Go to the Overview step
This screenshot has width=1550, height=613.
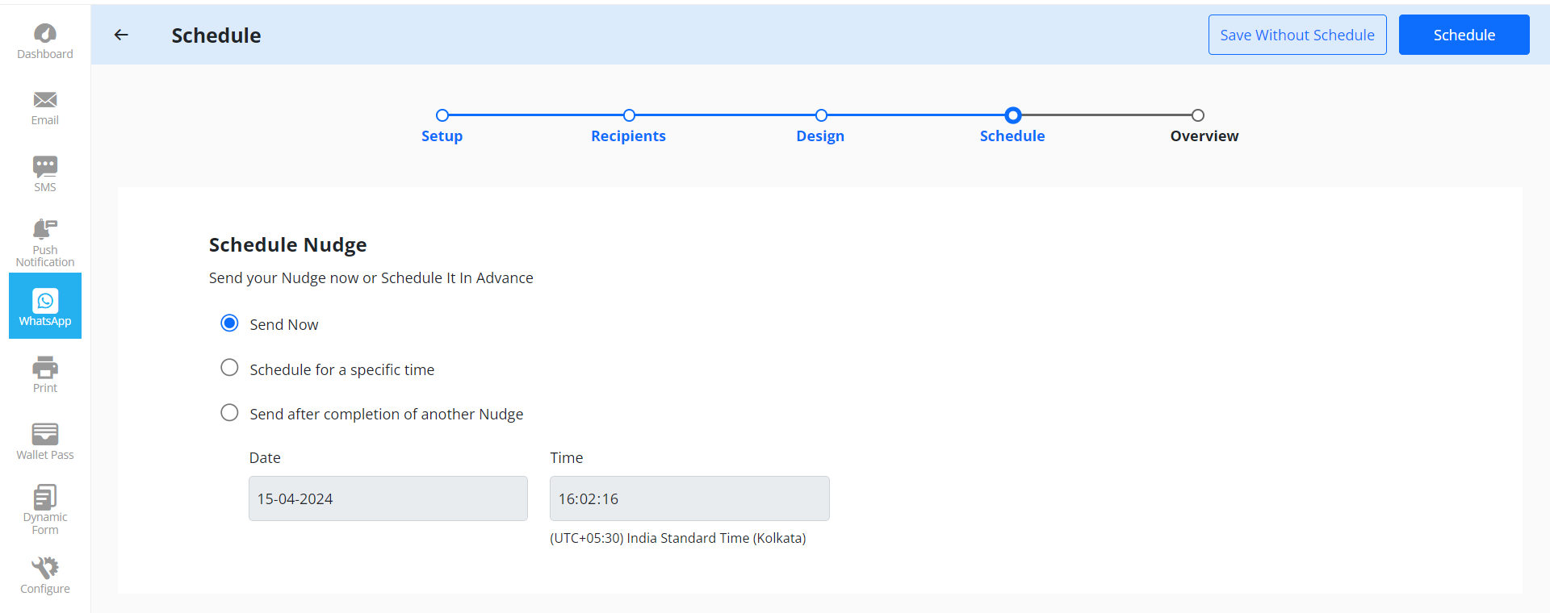(x=1204, y=136)
